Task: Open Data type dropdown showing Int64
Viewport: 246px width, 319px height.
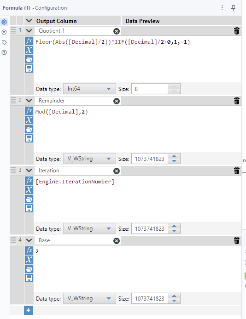Action: (x=89, y=89)
